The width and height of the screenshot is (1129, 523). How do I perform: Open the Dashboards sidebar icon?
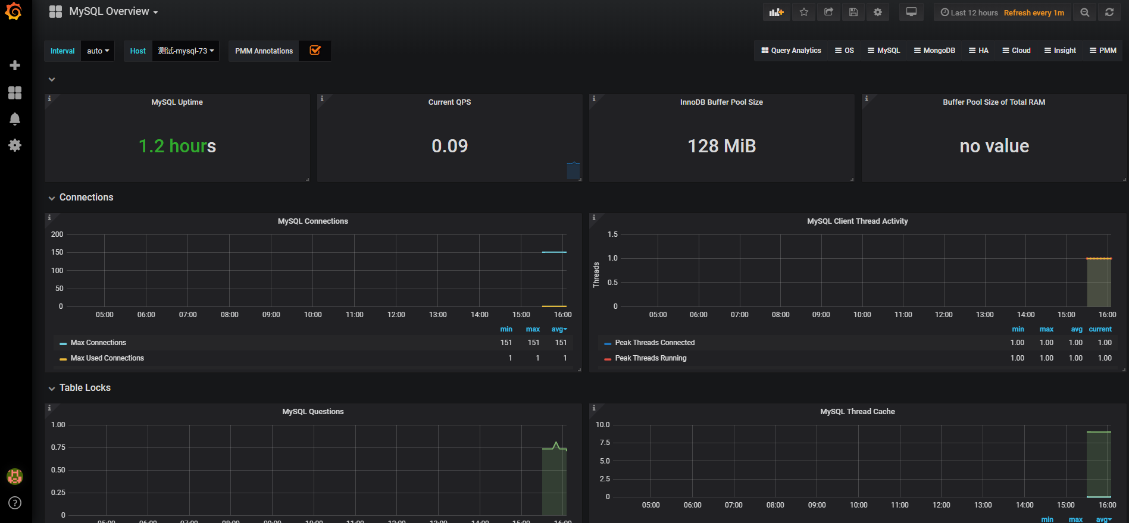click(x=15, y=92)
